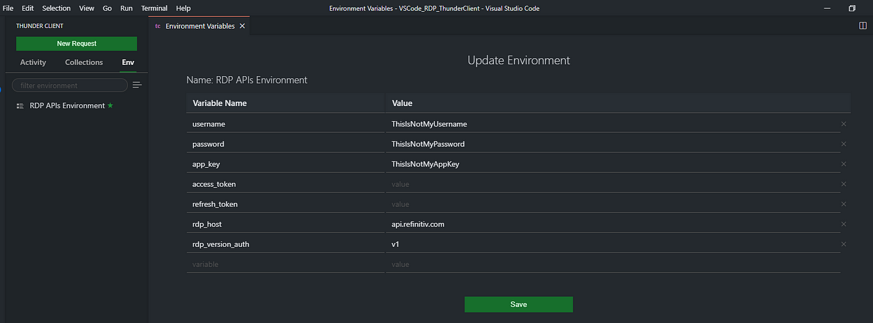Save the environment variables
This screenshot has width=873, height=323.
(518, 304)
